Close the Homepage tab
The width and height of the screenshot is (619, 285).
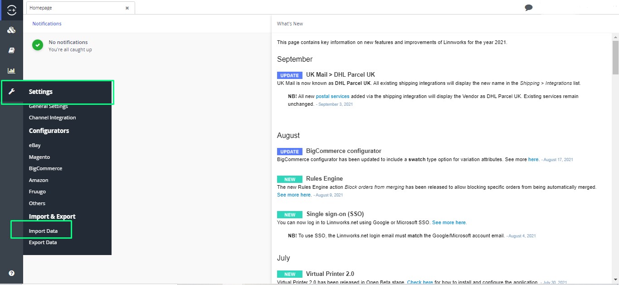(127, 8)
